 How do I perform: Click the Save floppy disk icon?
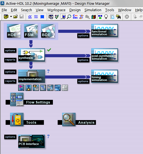22,17
